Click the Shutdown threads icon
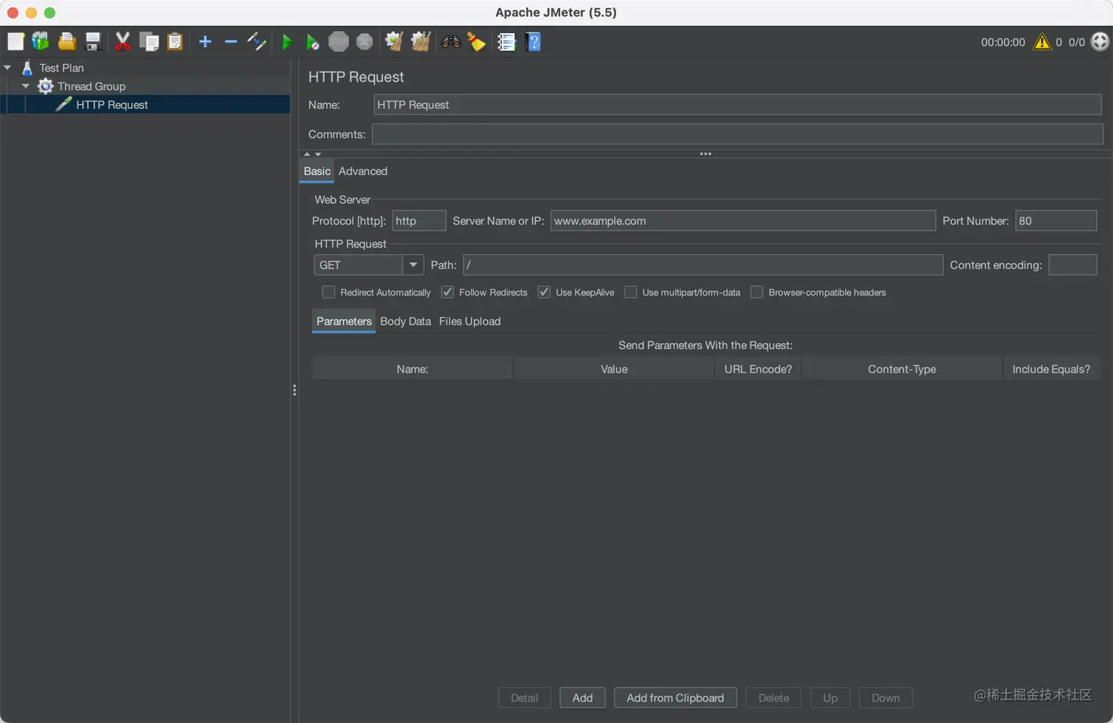This screenshot has height=723, width=1113. [x=364, y=42]
